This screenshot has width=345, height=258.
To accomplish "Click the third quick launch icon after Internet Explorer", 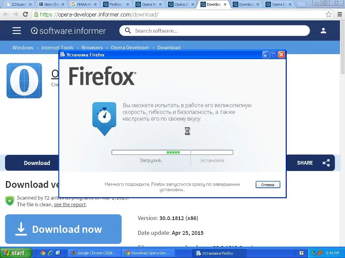I will pyautogui.click(x=58, y=253).
